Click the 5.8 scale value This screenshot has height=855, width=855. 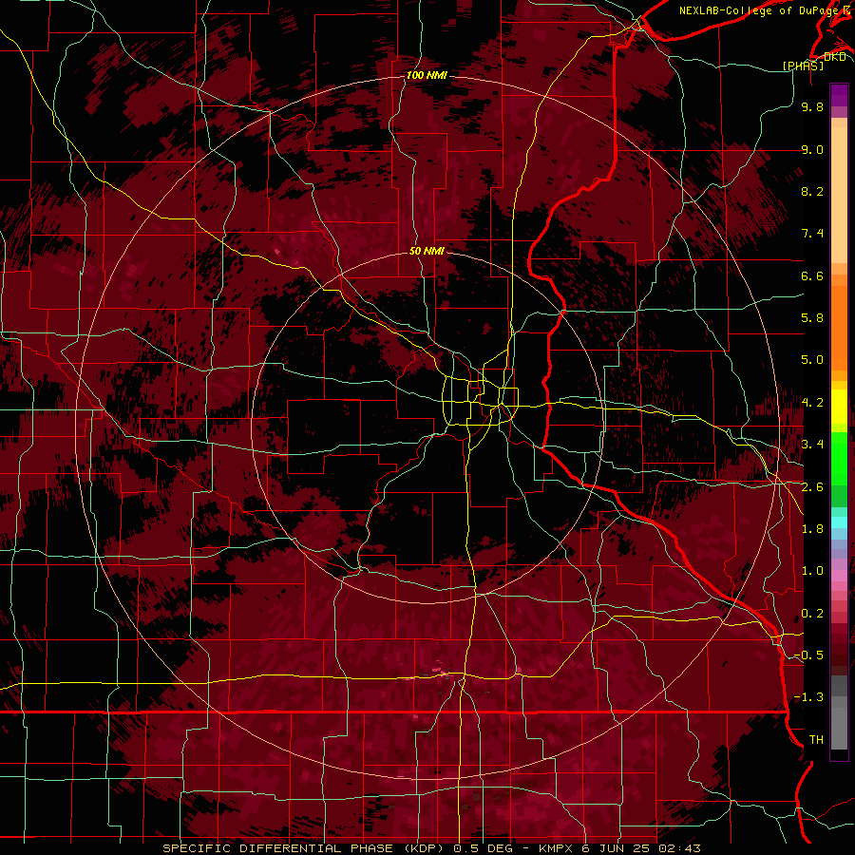(812, 318)
